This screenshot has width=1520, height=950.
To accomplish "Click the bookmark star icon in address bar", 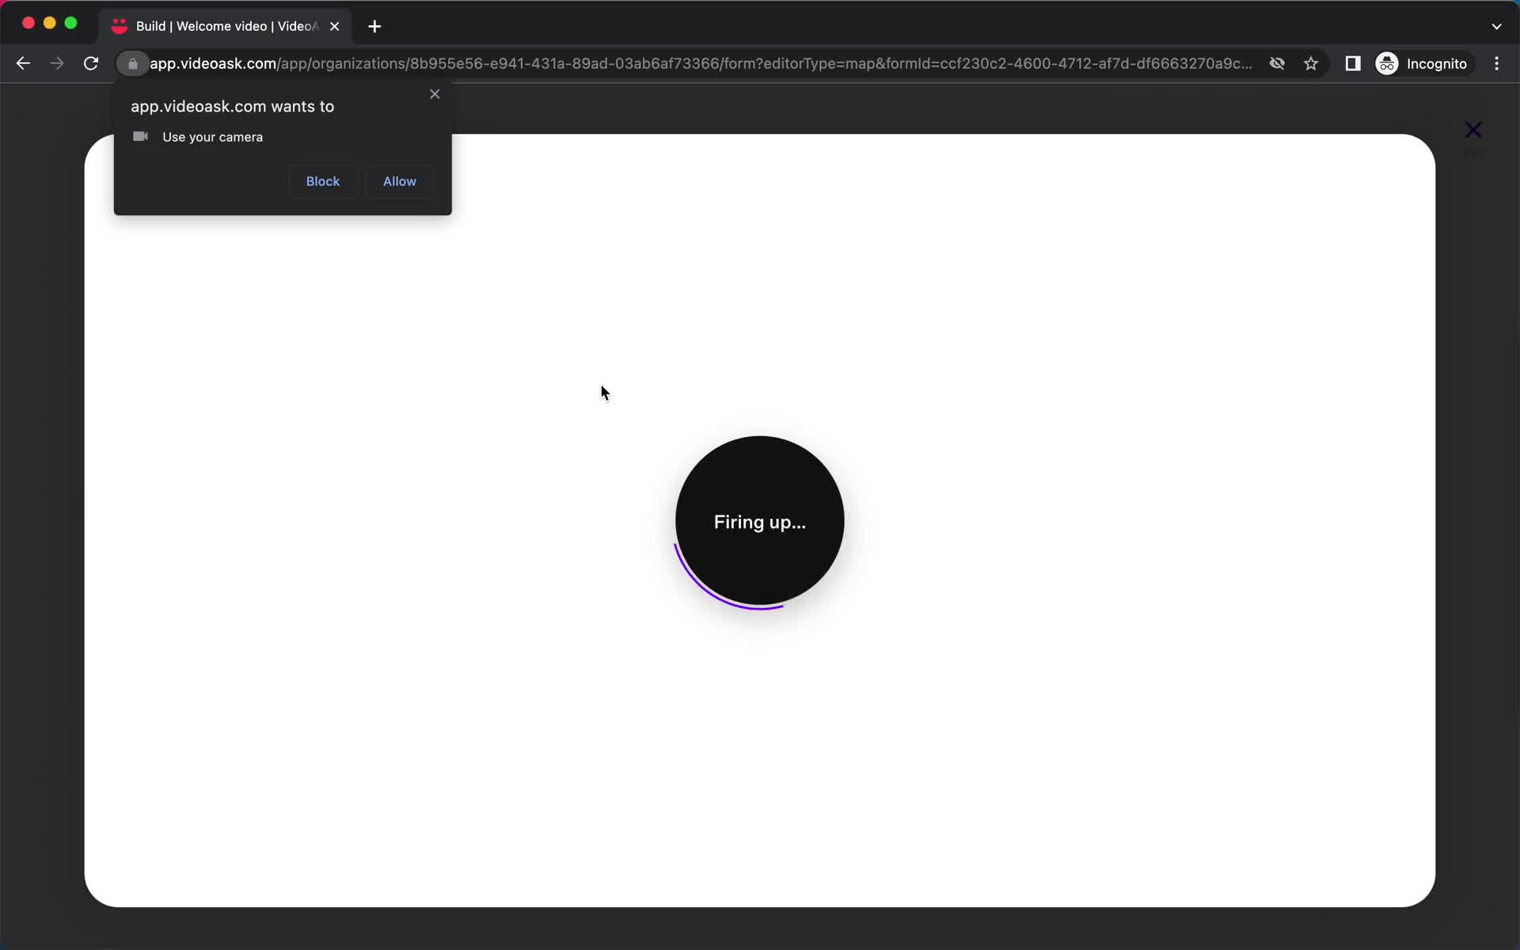I will 1311,63.
